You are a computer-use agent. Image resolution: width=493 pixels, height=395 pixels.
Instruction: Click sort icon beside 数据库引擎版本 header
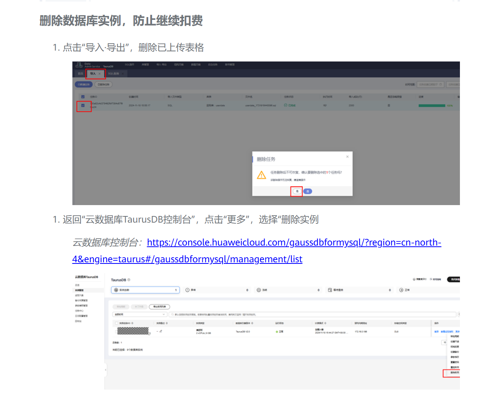252,323
